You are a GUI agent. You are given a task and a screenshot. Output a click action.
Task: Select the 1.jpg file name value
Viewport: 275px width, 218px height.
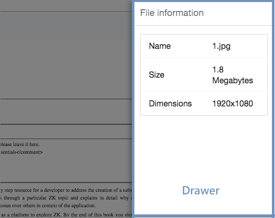[x=221, y=46]
